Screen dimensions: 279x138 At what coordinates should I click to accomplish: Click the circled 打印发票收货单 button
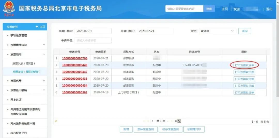tap(244, 65)
